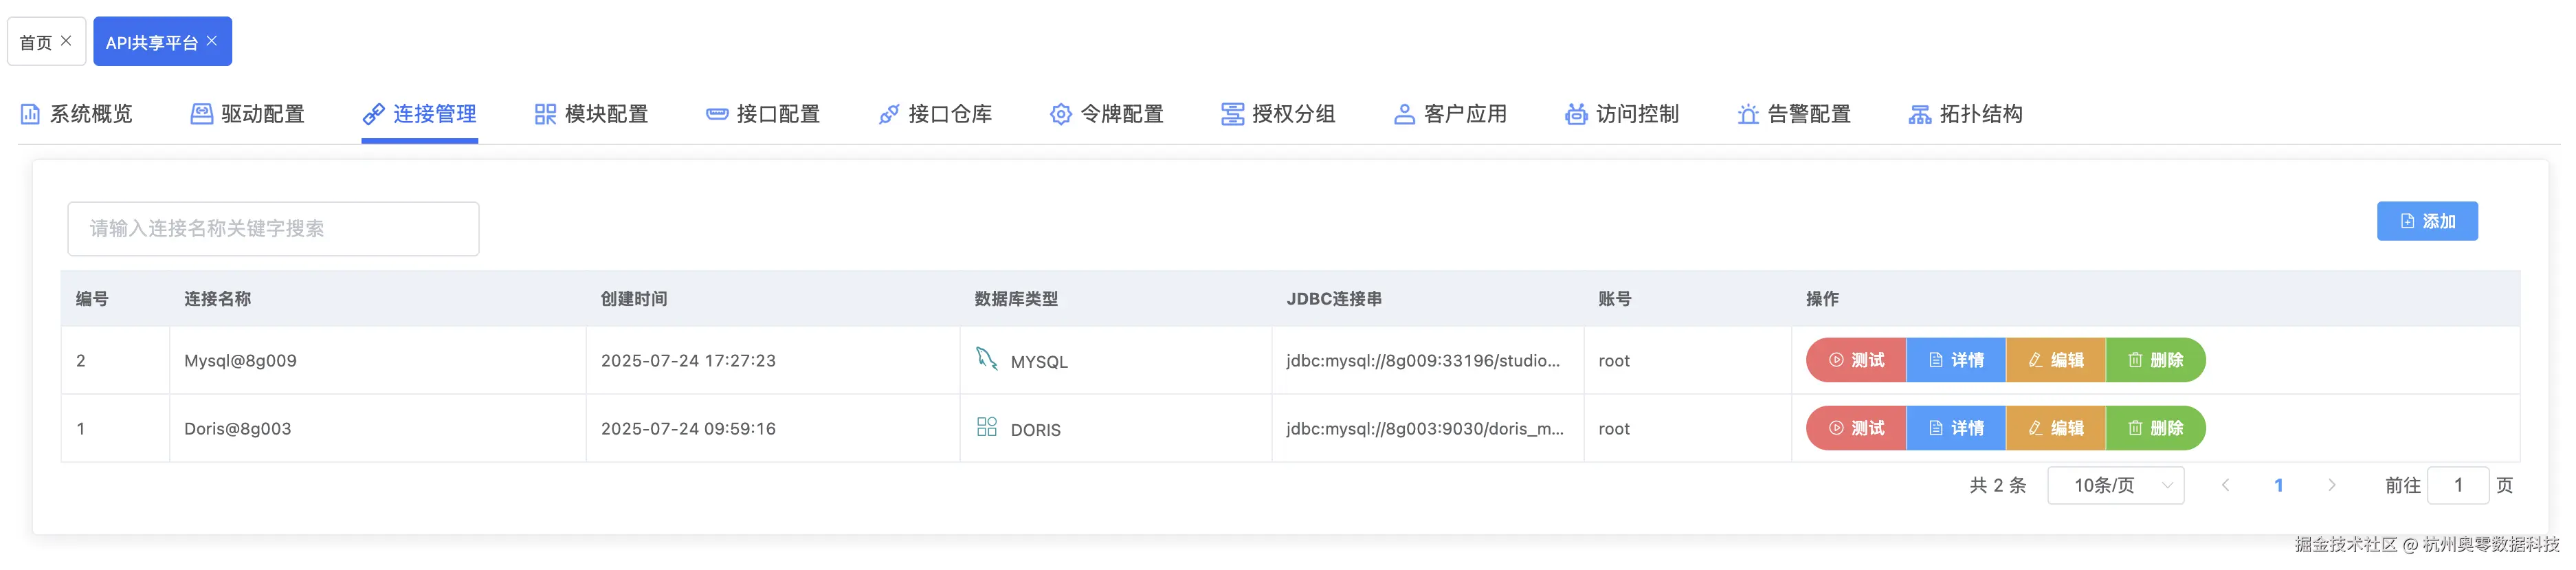Click the JDBC连接串 column header

[x=1334, y=299]
